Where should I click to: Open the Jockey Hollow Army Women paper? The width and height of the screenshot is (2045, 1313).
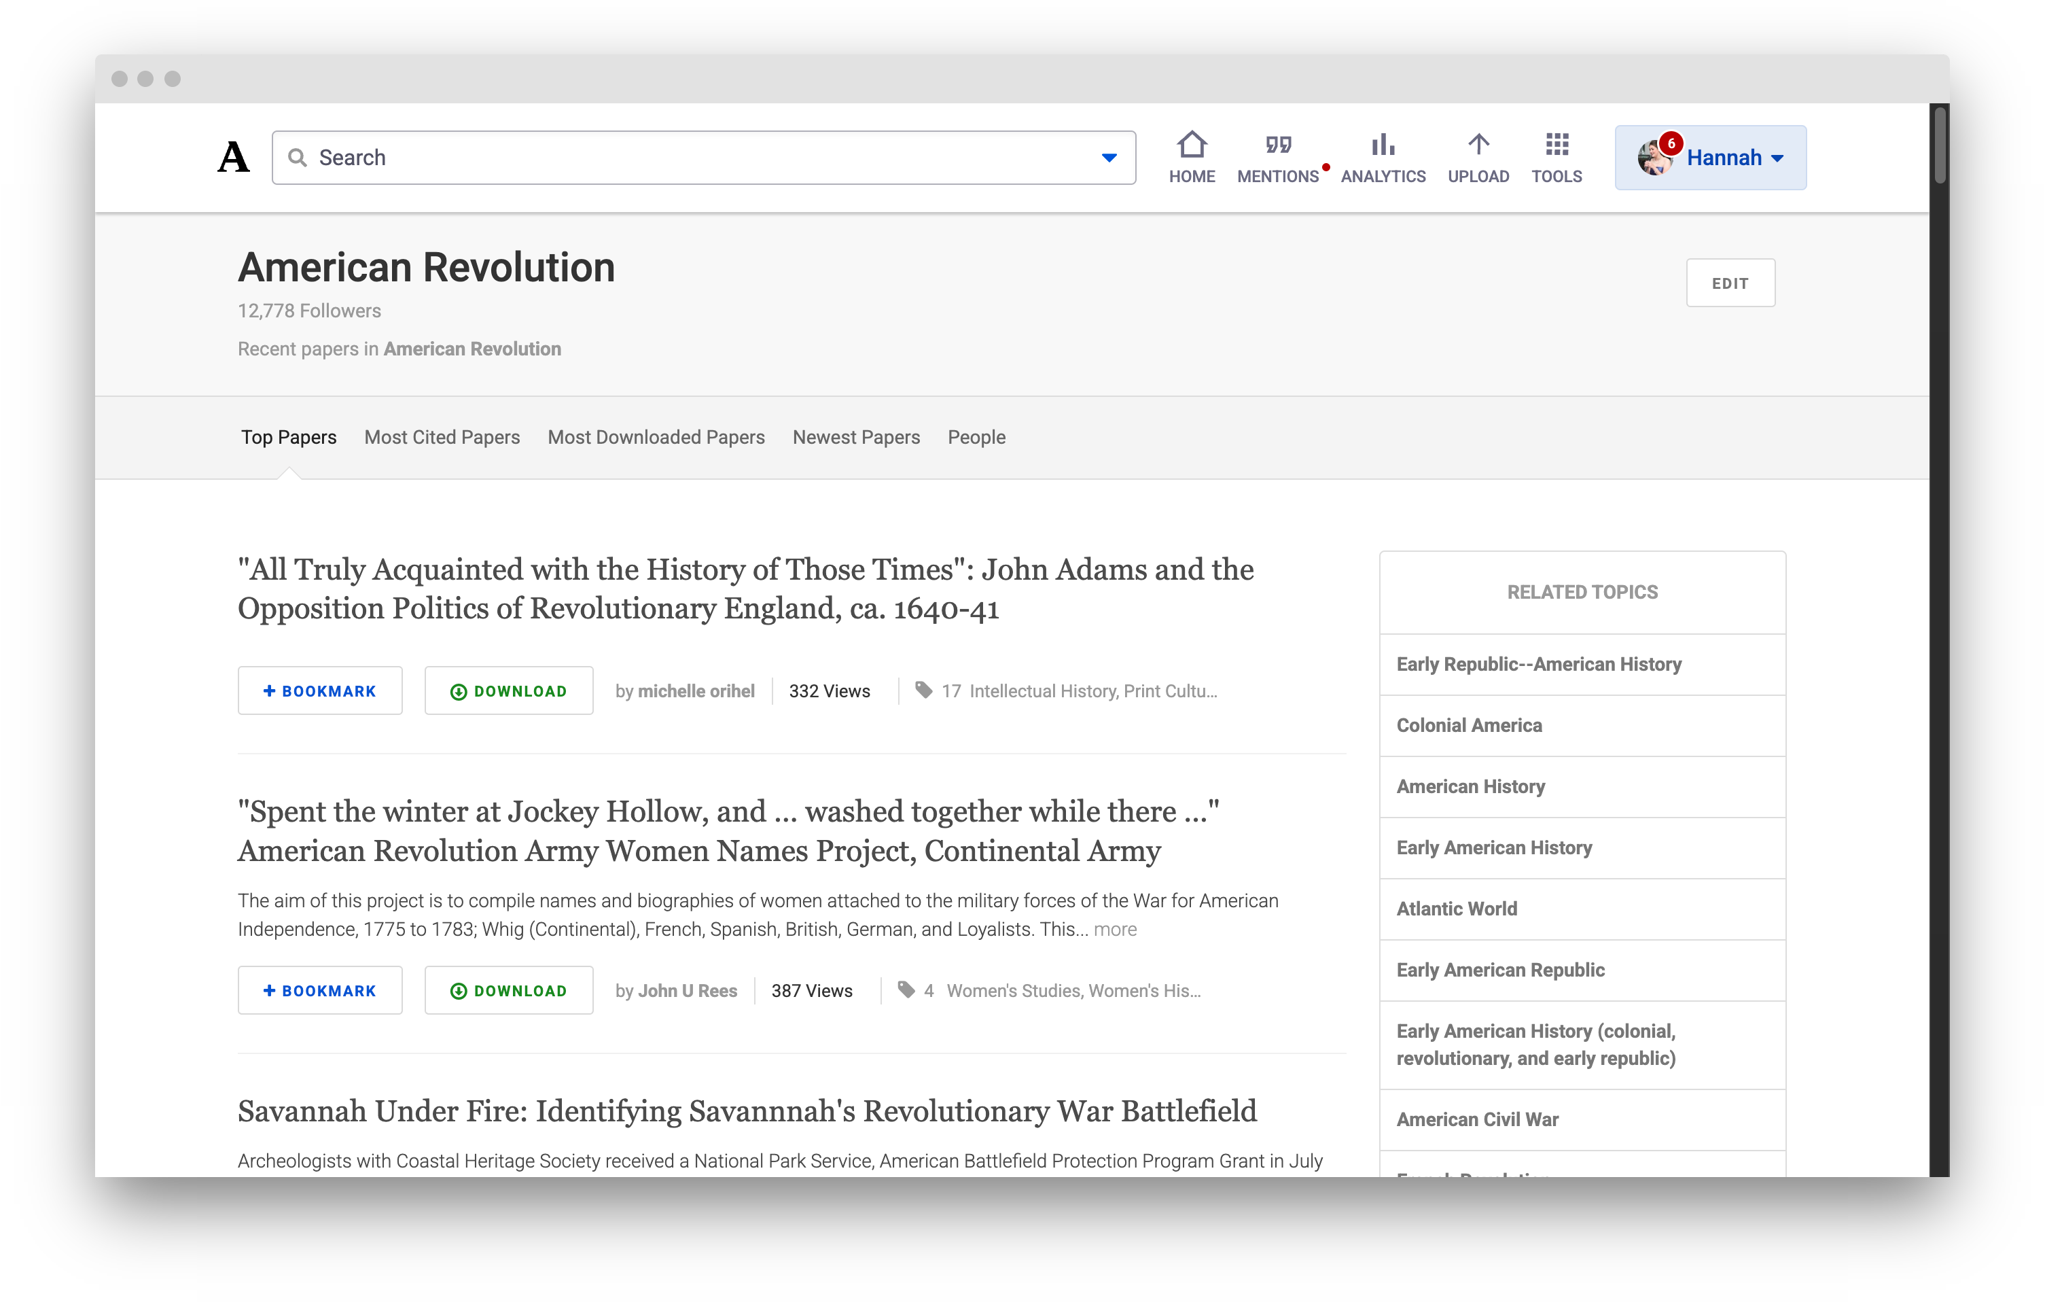(728, 831)
